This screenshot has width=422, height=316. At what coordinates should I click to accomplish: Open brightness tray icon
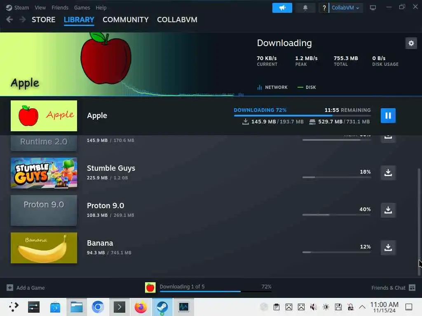326,307
